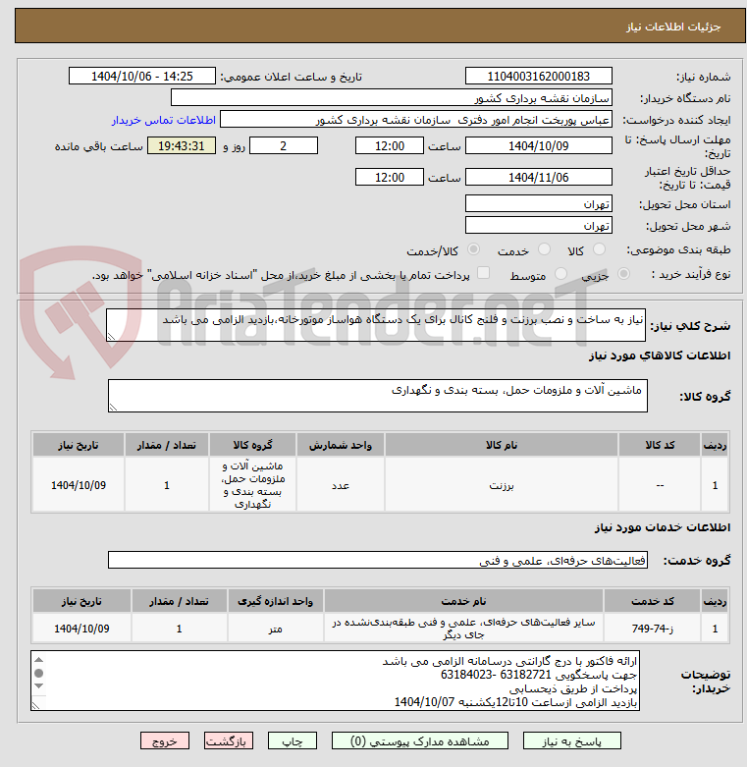Click resize grip of شرح کلی نیاز textarea
This screenshot has width=747, height=767.
pyautogui.click(x=112, y=337)
